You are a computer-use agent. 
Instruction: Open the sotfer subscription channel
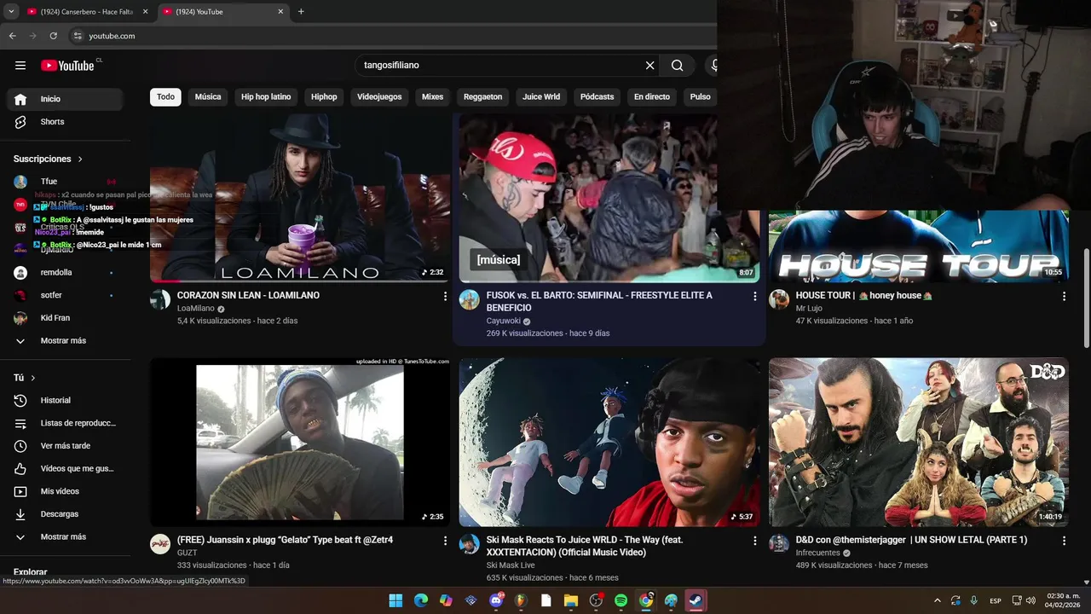(65, 295)
